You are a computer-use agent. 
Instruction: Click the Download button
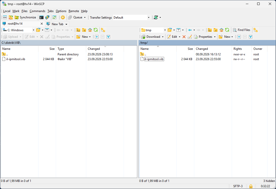[x=151, y=37]
